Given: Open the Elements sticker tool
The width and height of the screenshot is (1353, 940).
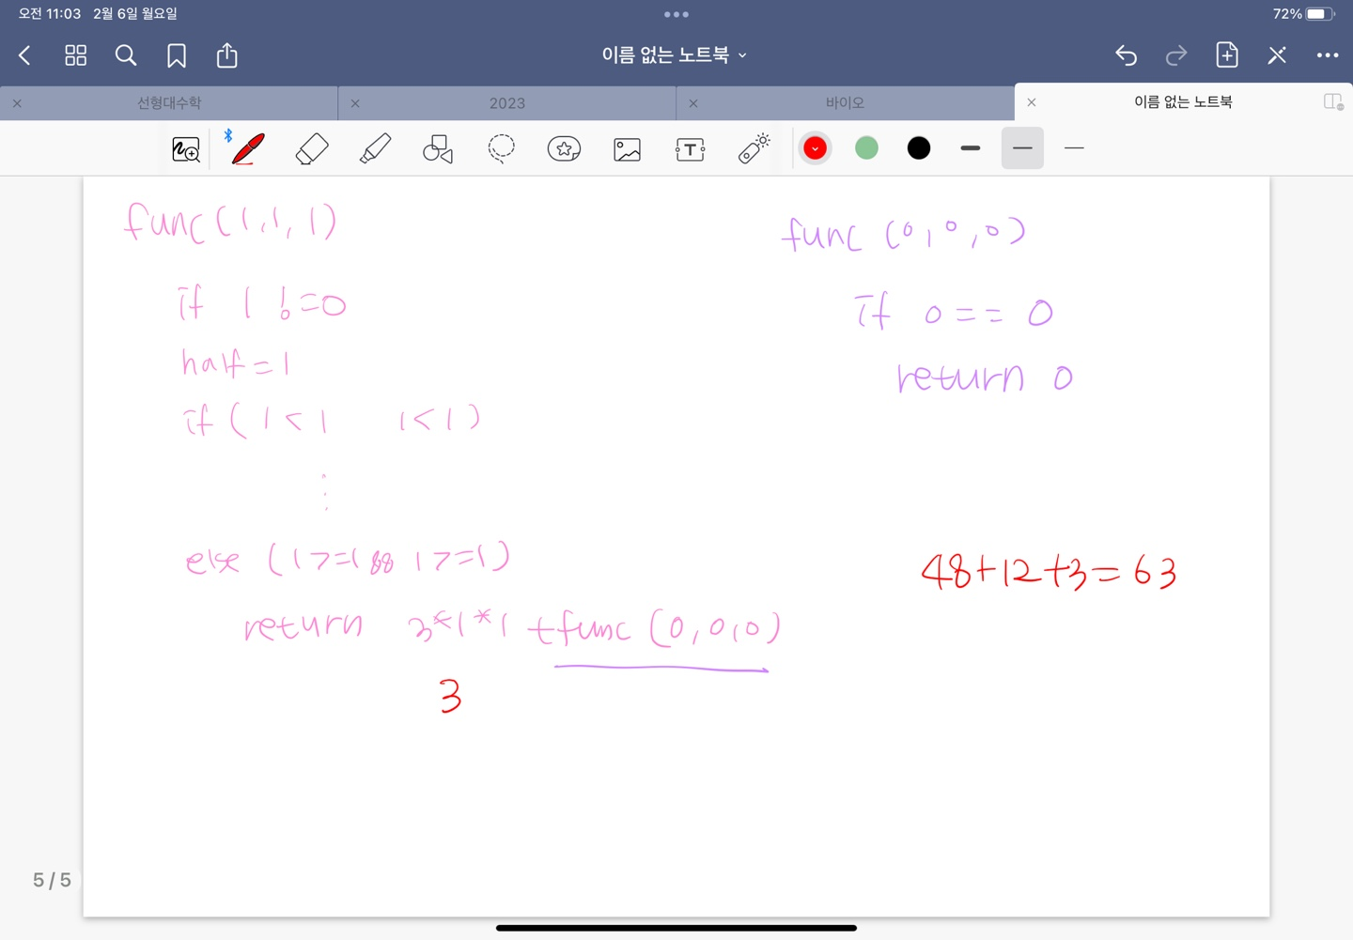Looking at the screenshot, I should pyautogui.click(x=564, y=148).
